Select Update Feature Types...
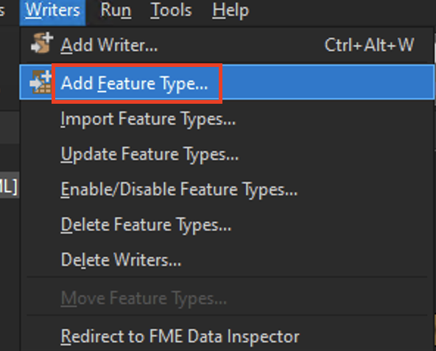 pyautogui.click(x=150, y=155)
